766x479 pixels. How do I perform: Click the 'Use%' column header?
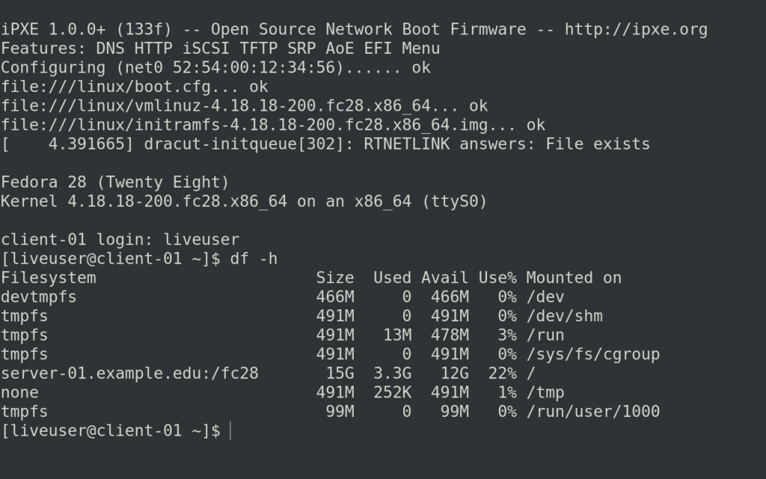click(x=497, y=278)
